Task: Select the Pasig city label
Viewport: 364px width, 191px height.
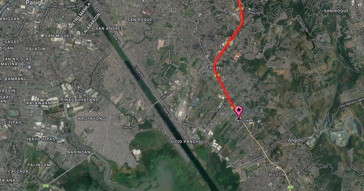Action: pos(33,2)
